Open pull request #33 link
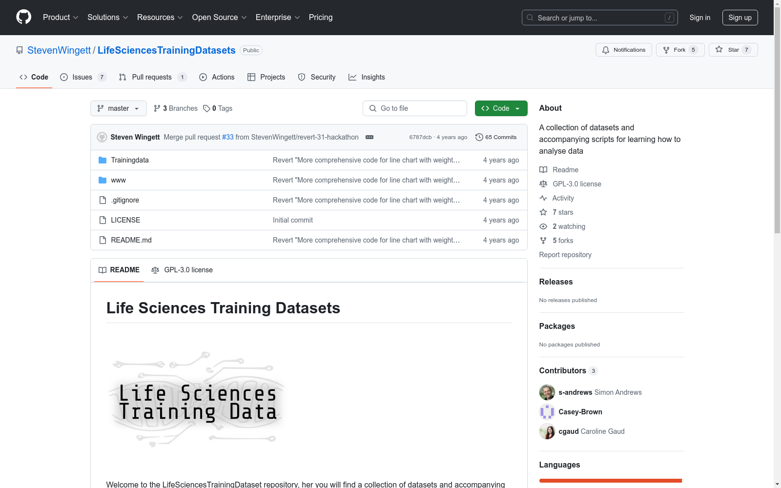The height and width of the screenshot is (488, 781). point(228,137)
